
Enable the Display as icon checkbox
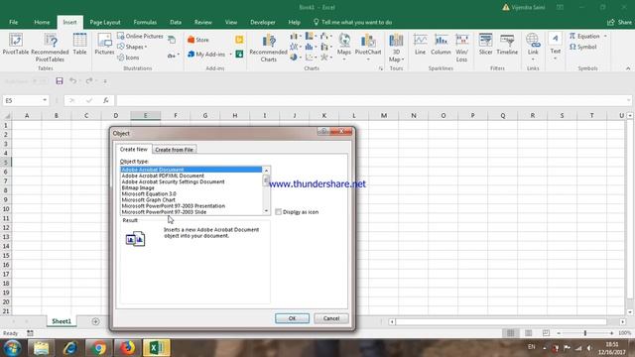(278, 211)
